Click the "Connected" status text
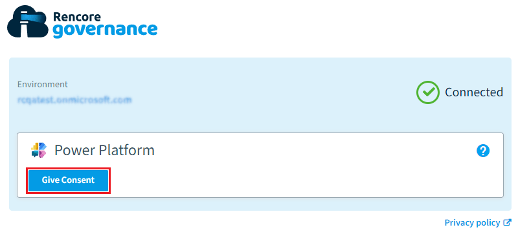Viewport: 518px width, 234px height. coord(474,92)
